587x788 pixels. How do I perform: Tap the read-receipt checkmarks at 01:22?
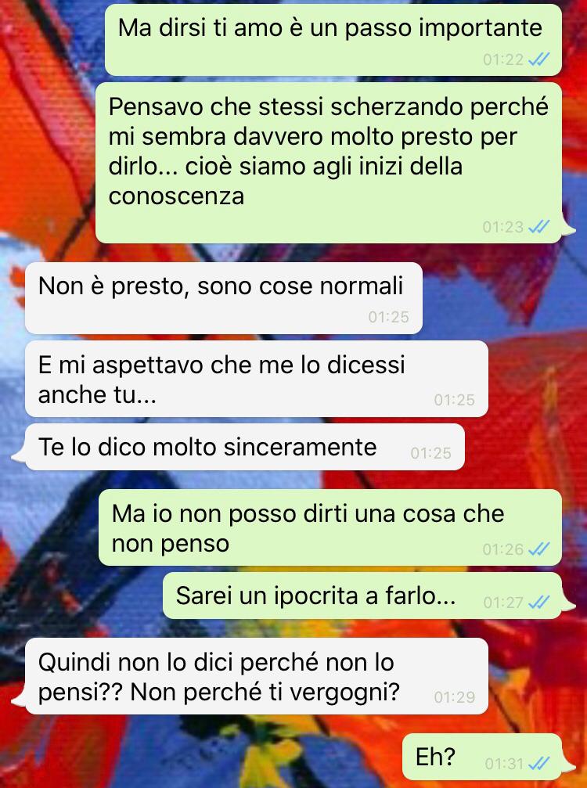pos(539,59)
